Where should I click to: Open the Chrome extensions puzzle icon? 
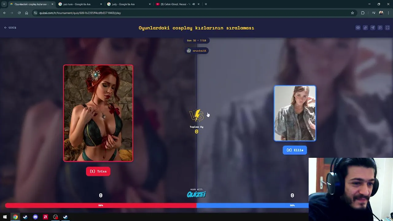[363, 13]
